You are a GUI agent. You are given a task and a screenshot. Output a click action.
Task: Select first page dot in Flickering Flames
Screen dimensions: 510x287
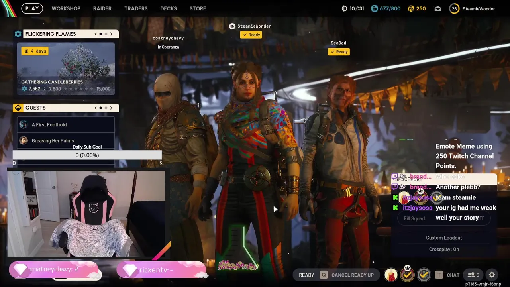pos(101,34)
